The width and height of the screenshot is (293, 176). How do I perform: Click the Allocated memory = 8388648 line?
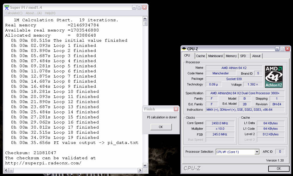50,35
